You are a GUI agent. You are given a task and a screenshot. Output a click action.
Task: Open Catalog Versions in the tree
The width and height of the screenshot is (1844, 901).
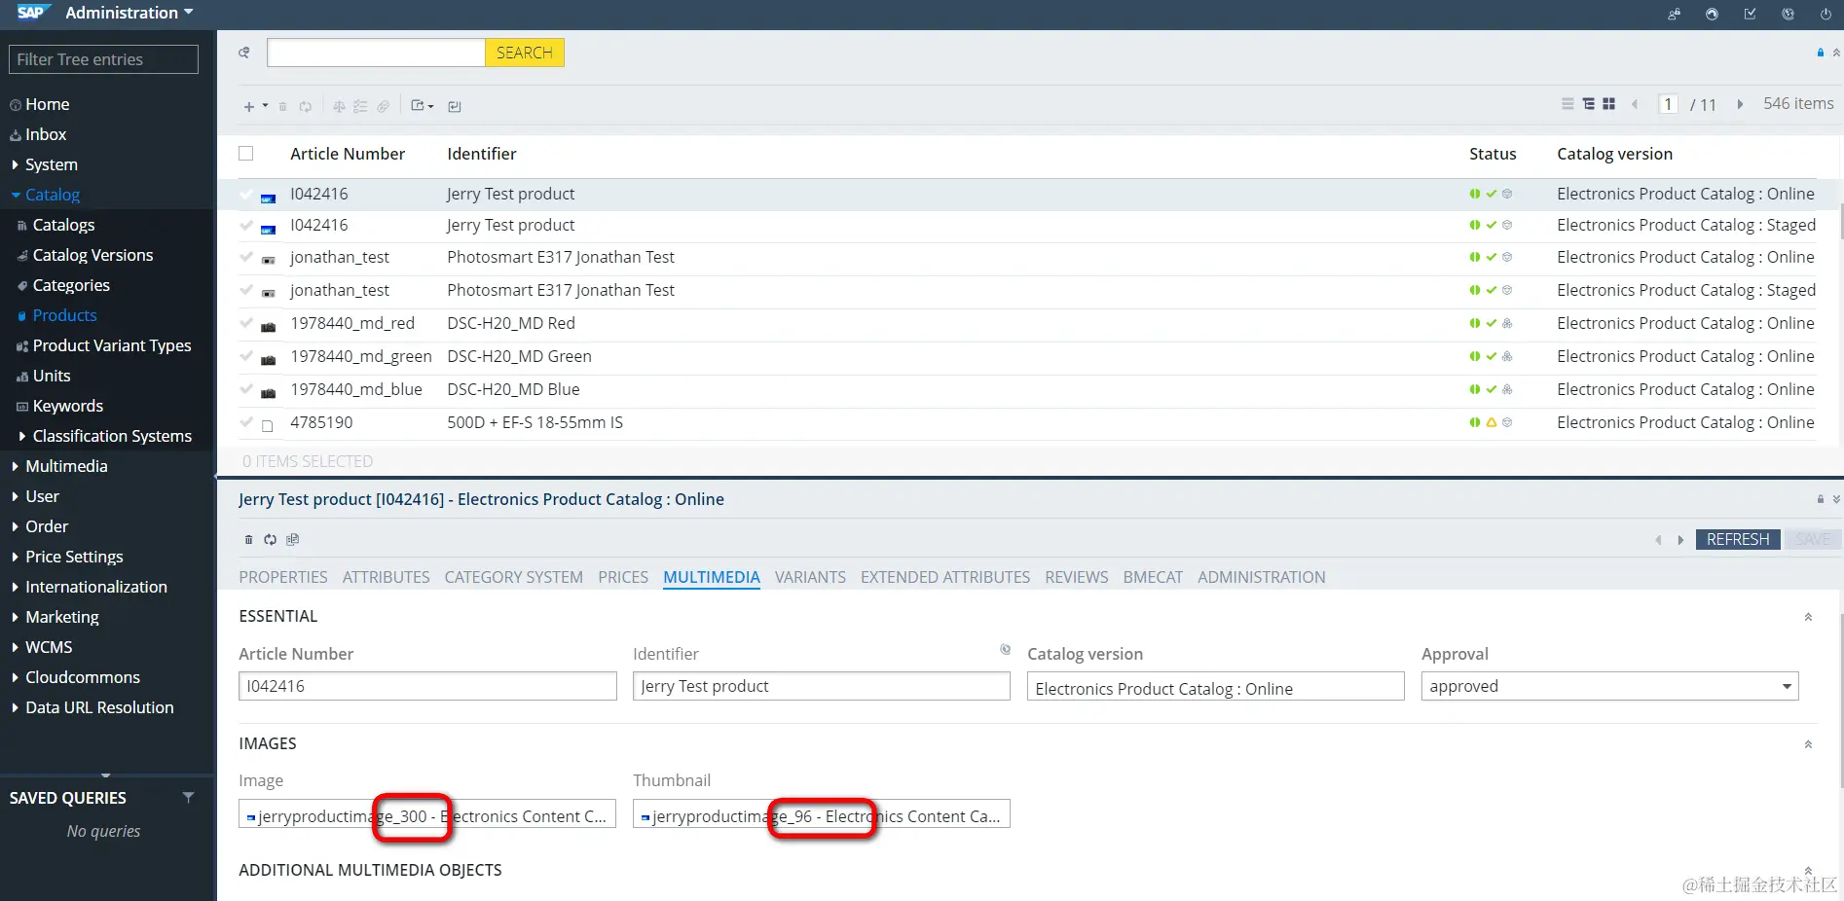point(92,255)
